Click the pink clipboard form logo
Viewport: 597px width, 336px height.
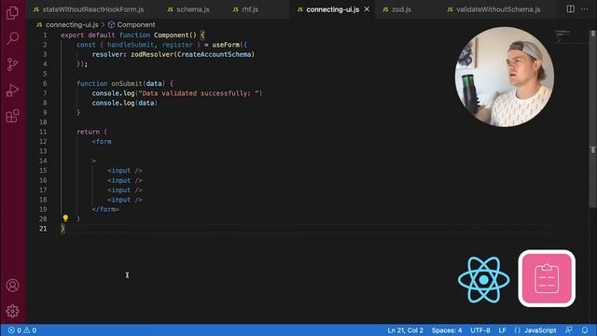point(547,278)
